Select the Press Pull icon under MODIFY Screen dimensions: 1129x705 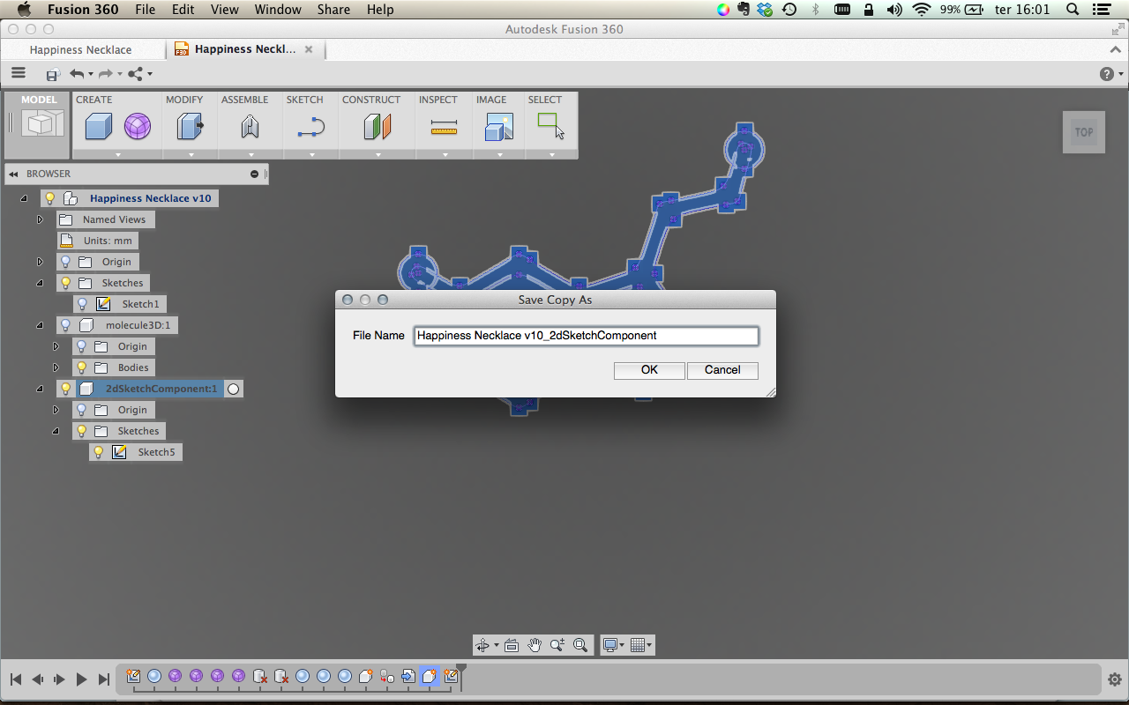[190, 127]
